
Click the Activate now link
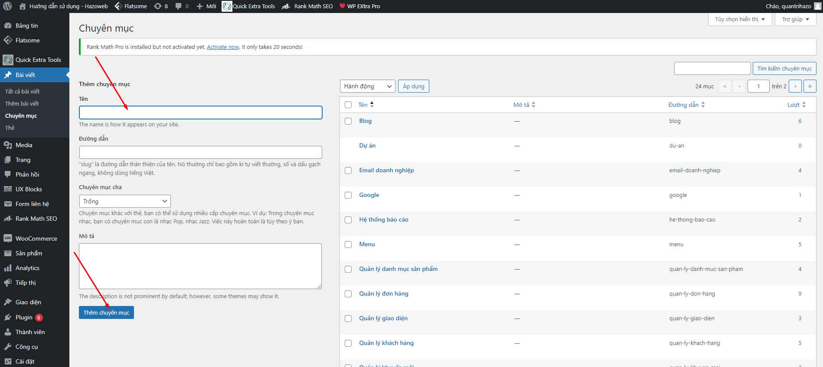(223, 47)
